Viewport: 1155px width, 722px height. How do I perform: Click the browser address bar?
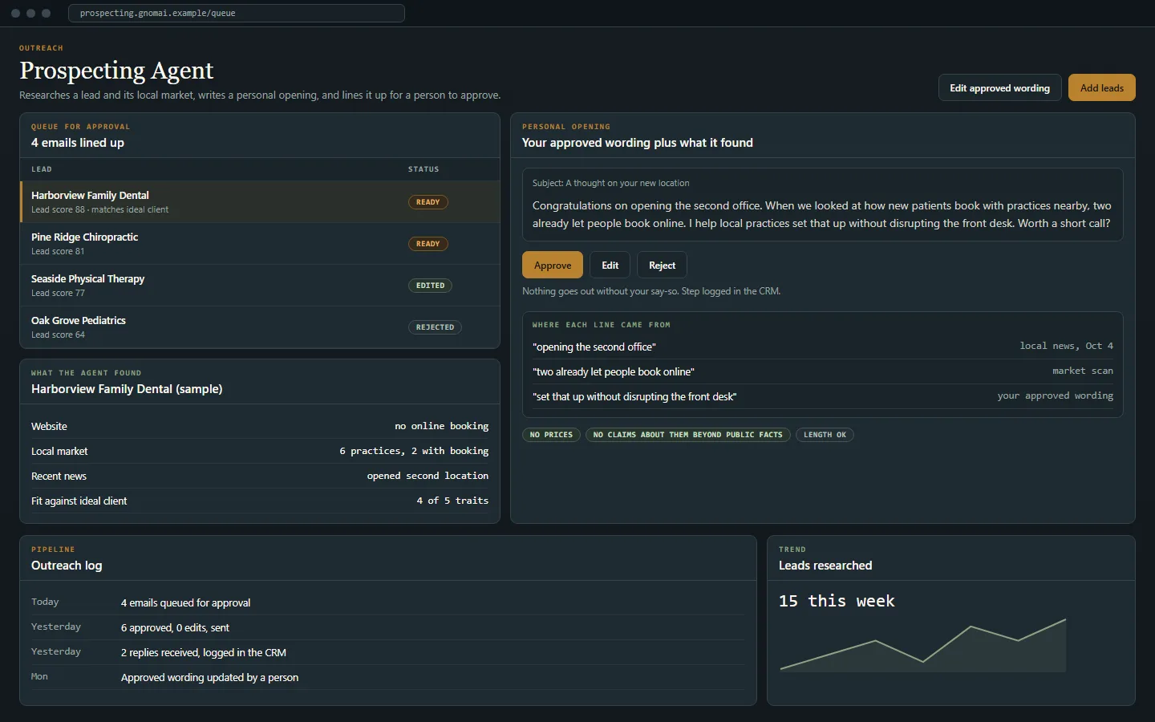[237, 13]
